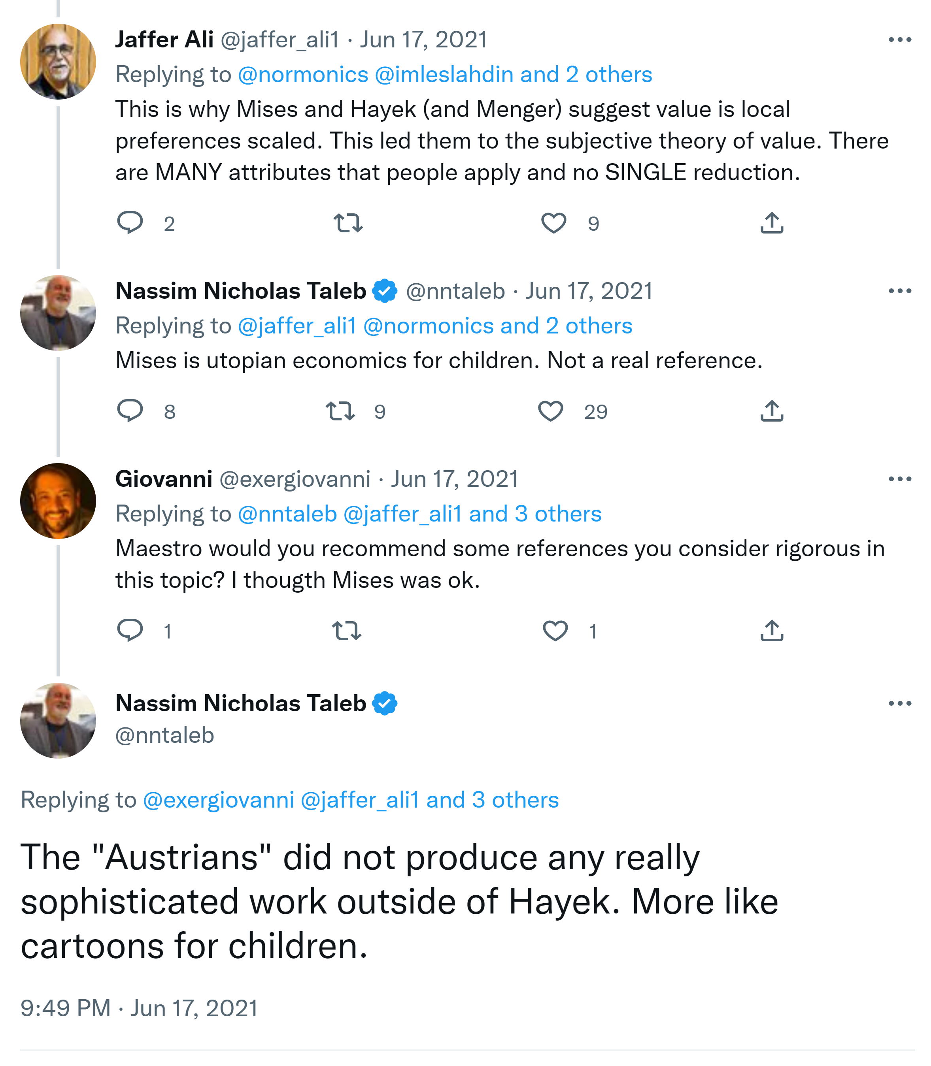
Task: Retweet Jaffer Ali's tweet about Mises
Action: tap(347, 223)
